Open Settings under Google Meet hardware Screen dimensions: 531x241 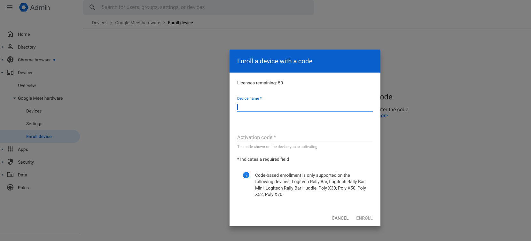coord(34,124)
